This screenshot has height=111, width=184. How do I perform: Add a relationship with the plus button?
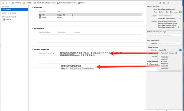tap(41, 44)
